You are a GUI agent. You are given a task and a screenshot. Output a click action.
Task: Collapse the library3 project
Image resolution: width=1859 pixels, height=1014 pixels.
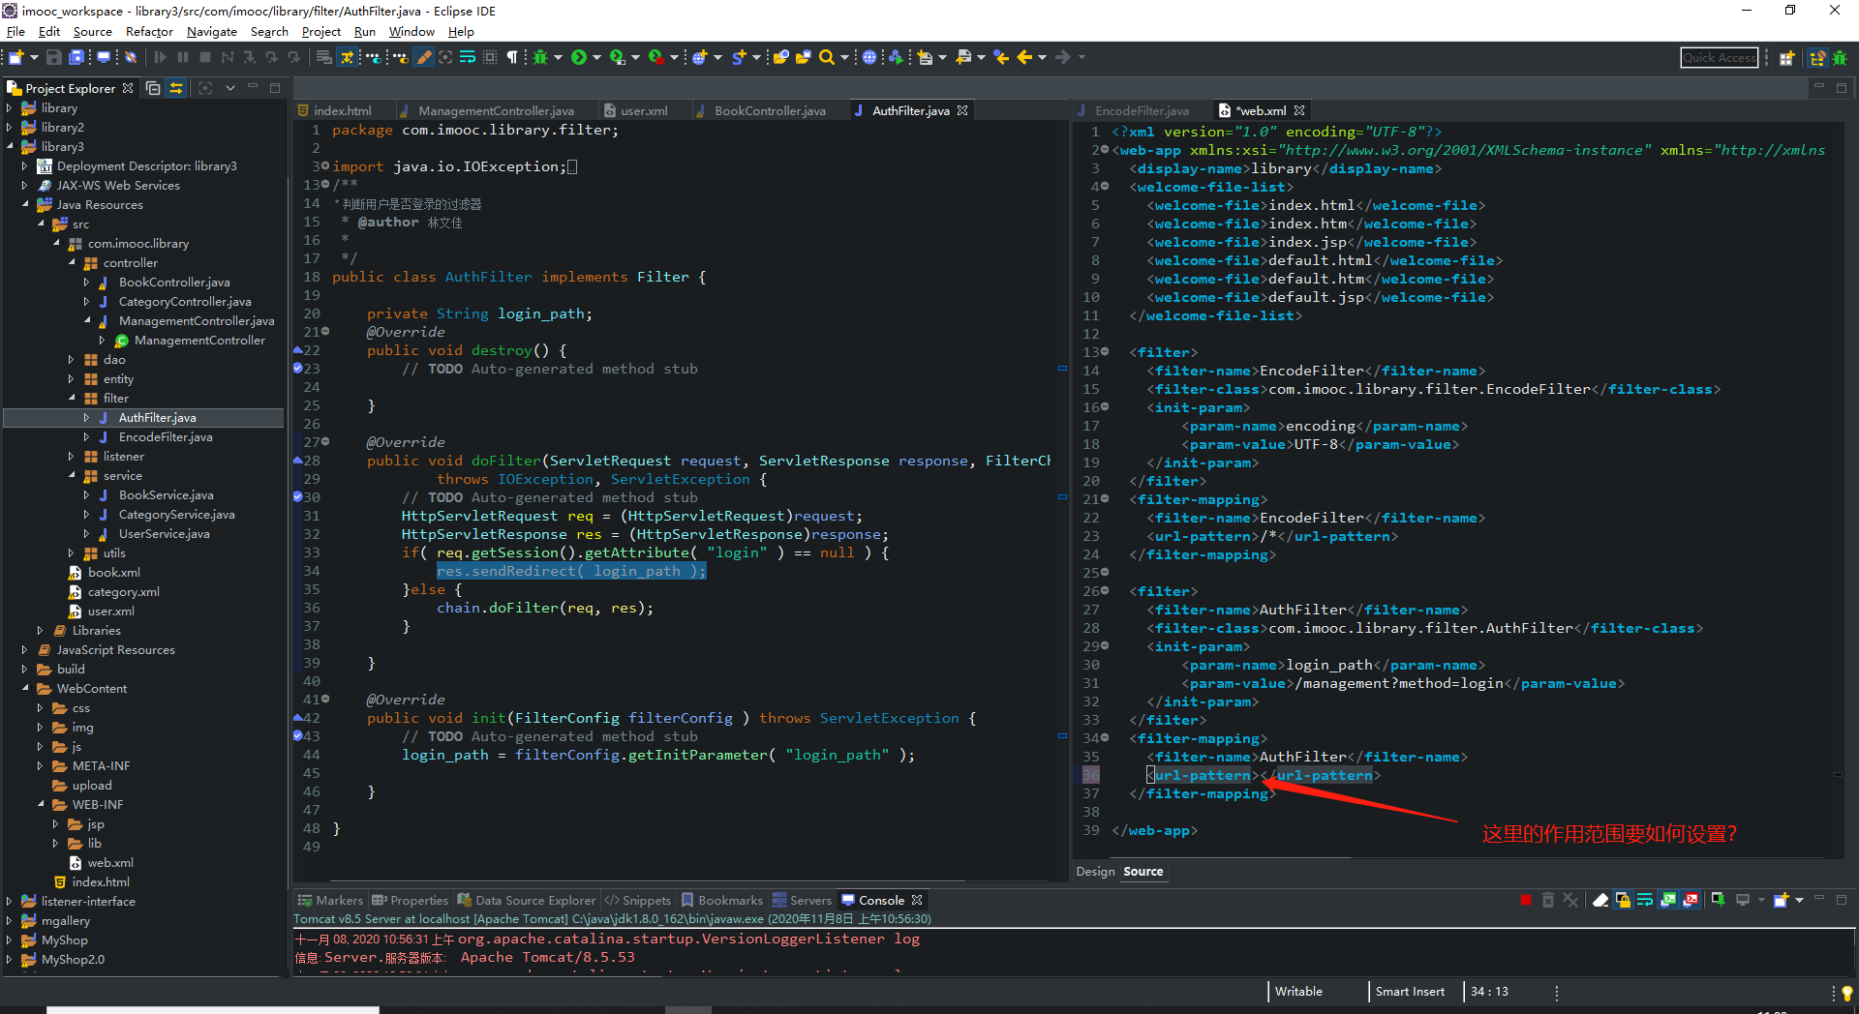[10, 147]
